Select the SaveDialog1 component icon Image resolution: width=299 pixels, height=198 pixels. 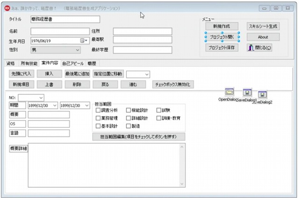(247, 92)
